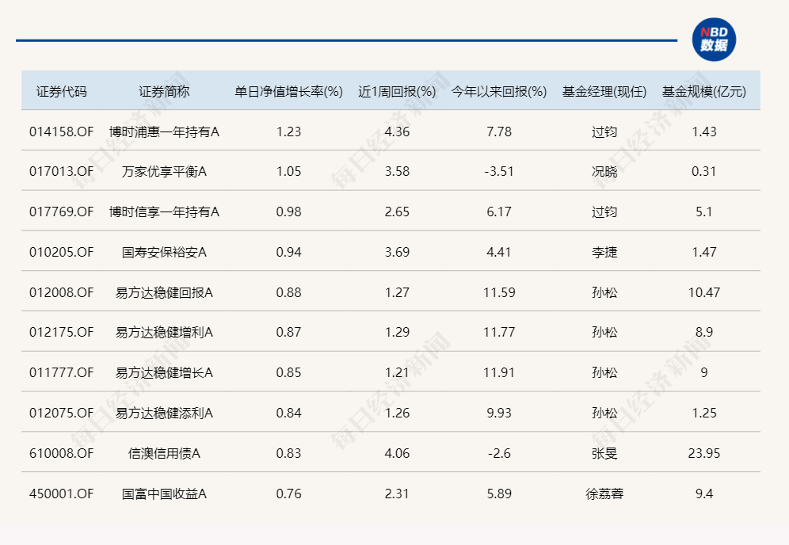The height and width of the screenshot is (545, 789).
Task: Click weekly return 3.69
Action: [x=397, y=252]
